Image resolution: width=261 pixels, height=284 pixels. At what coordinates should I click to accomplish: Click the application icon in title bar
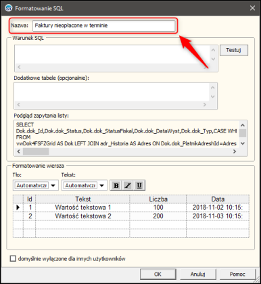[9, 8]
